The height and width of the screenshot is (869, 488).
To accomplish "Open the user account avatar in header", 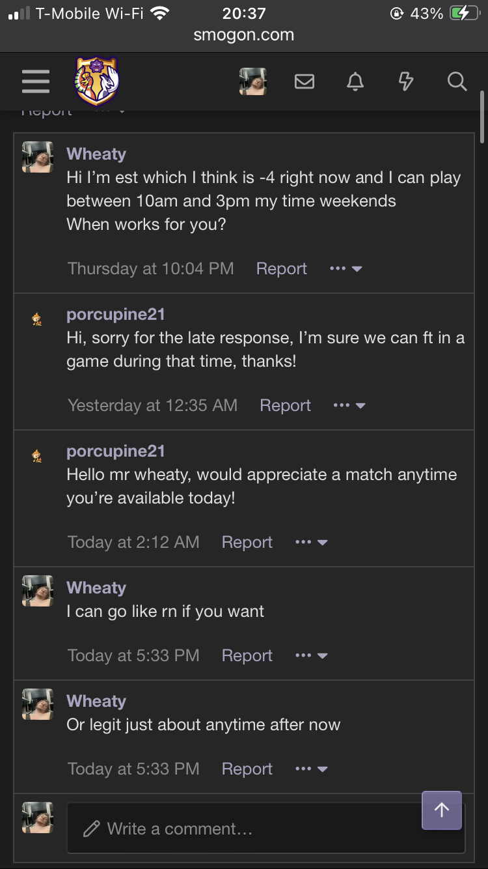I will click(253, 81).
